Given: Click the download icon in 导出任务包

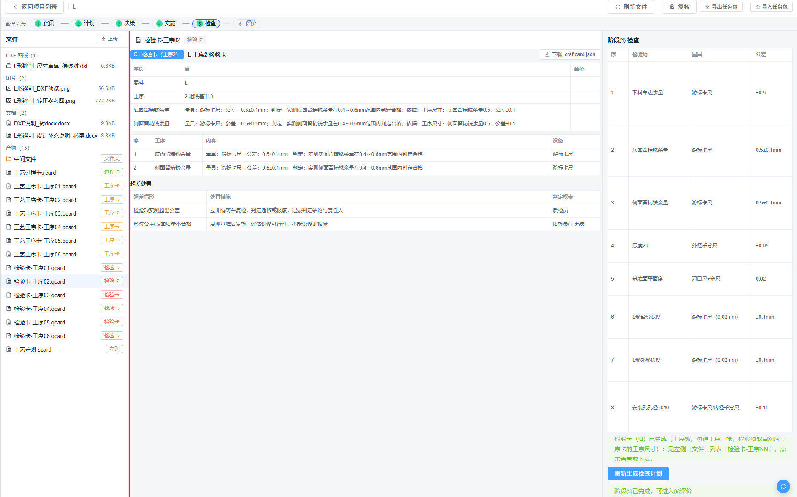Looking at the screenshot, I should tap(708, 7).
